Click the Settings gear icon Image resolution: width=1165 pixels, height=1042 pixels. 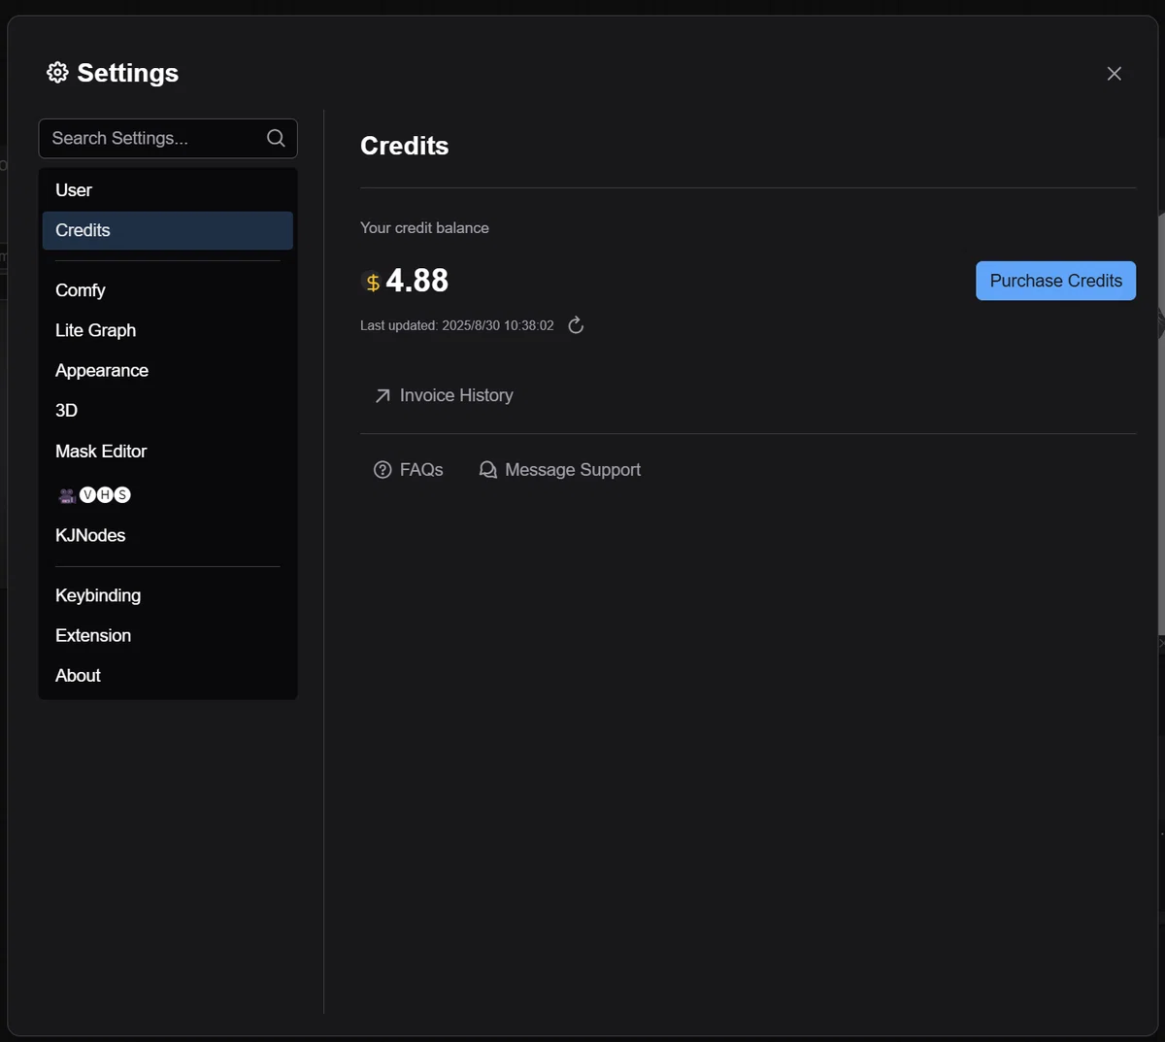pyautogui.click(x=57, y=73)
